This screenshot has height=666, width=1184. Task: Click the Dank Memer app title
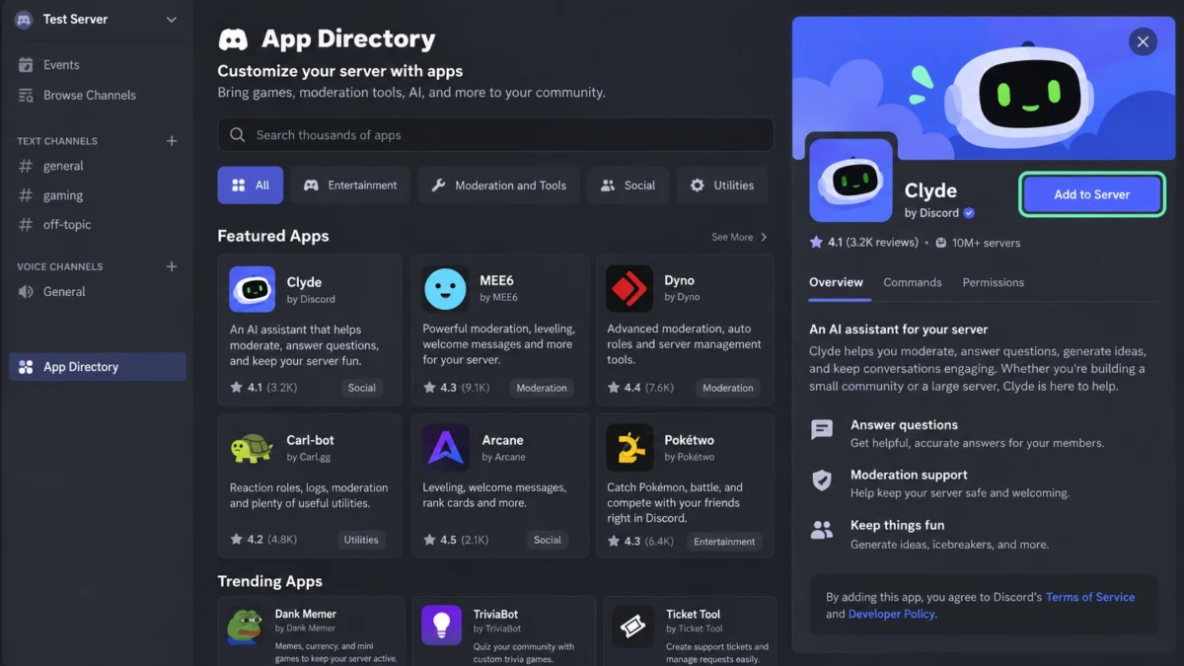pos(305,614)
